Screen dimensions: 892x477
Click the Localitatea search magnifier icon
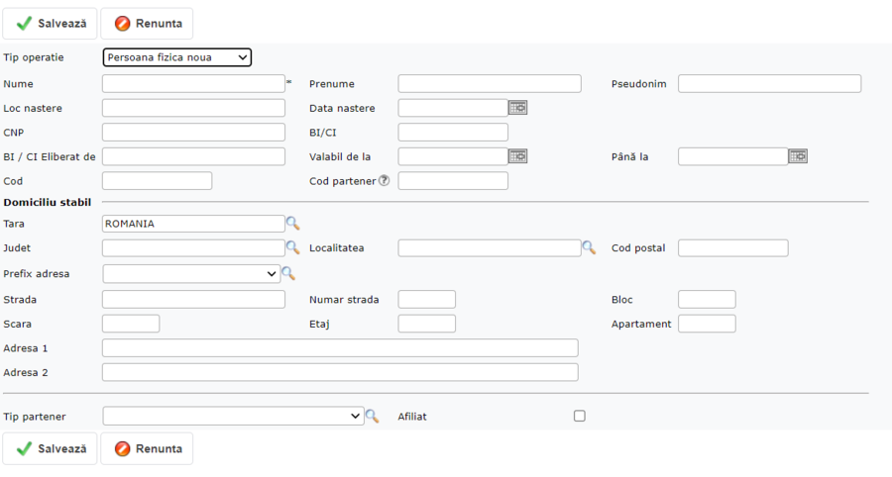pos(589,247)
